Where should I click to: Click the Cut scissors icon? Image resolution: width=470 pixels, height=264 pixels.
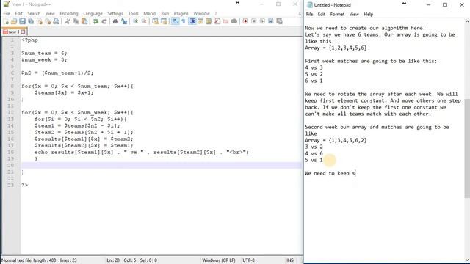tap(68, 21)
